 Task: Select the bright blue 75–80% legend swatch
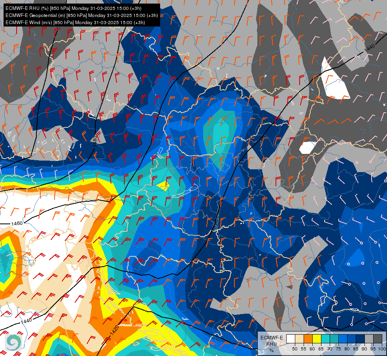click(x=343, y=339)
